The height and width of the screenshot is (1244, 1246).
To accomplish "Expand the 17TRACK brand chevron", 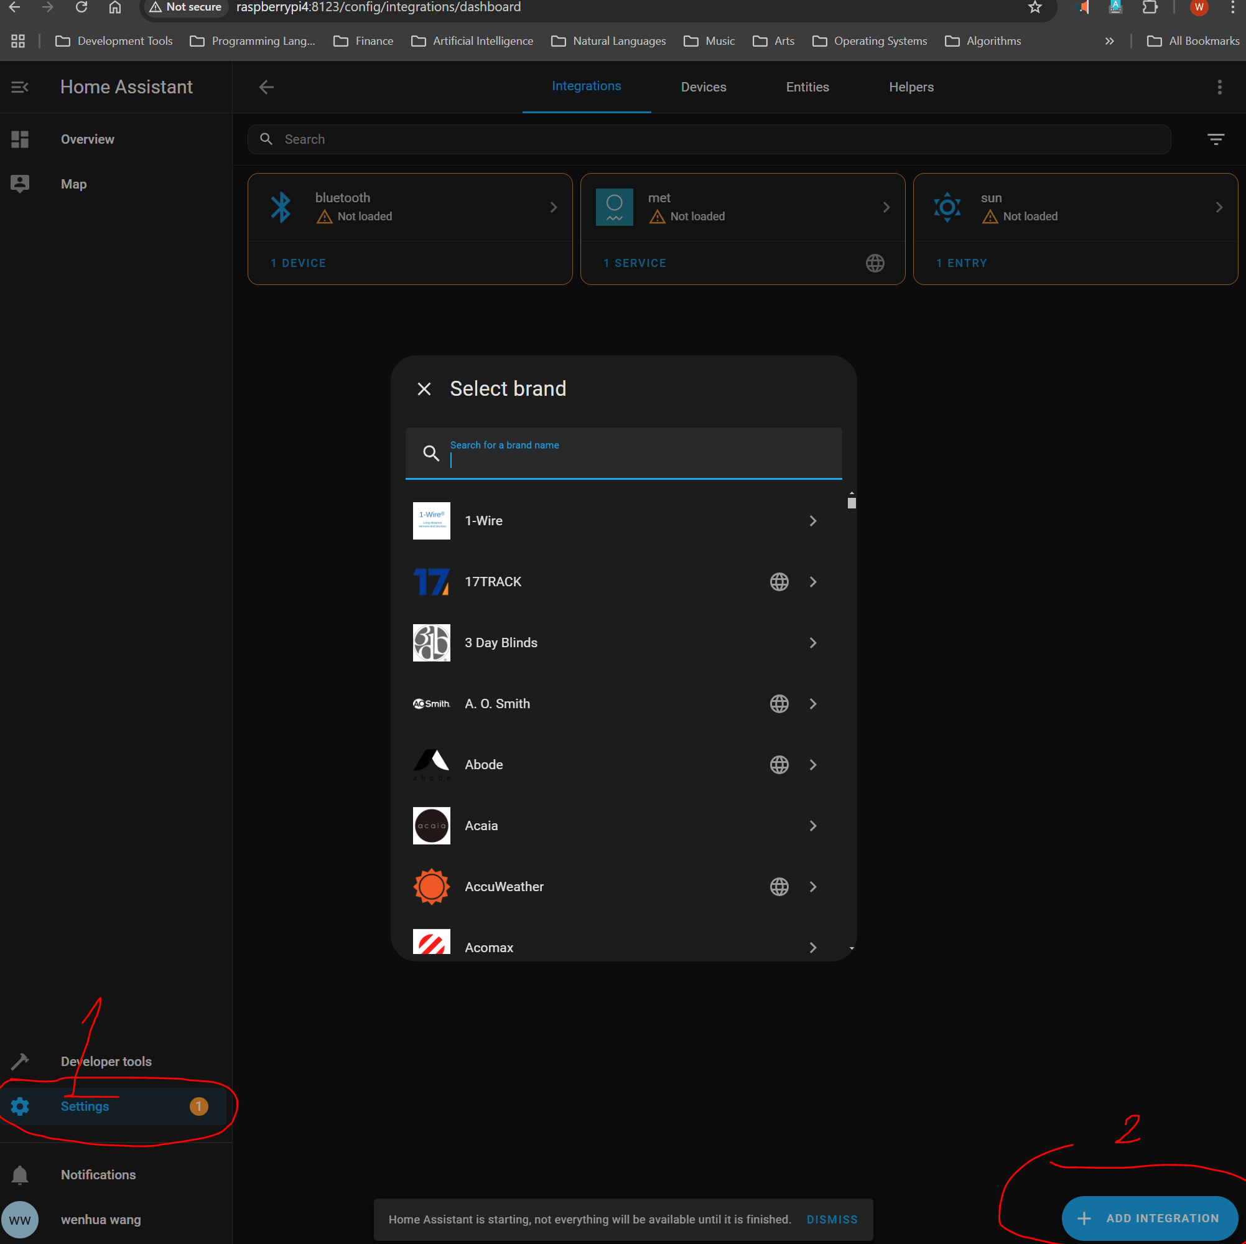I will [812, 581].
